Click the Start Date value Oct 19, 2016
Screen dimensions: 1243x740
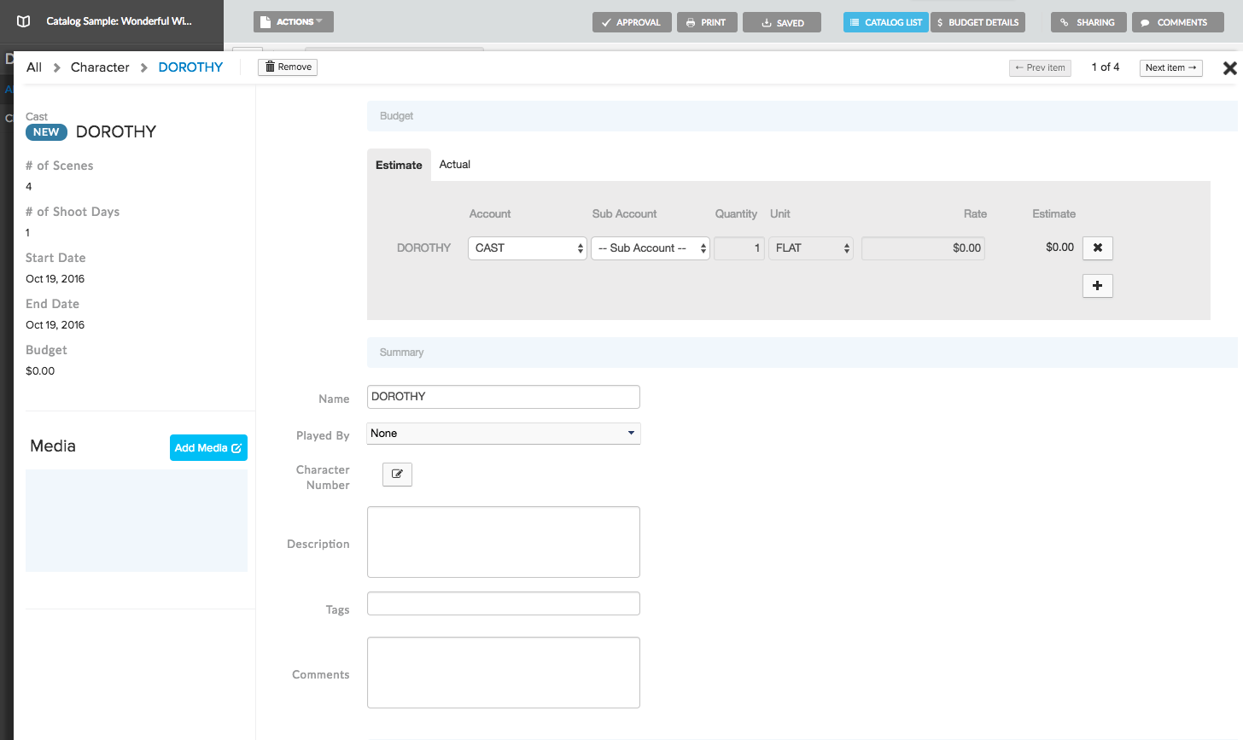coord(55,279)
